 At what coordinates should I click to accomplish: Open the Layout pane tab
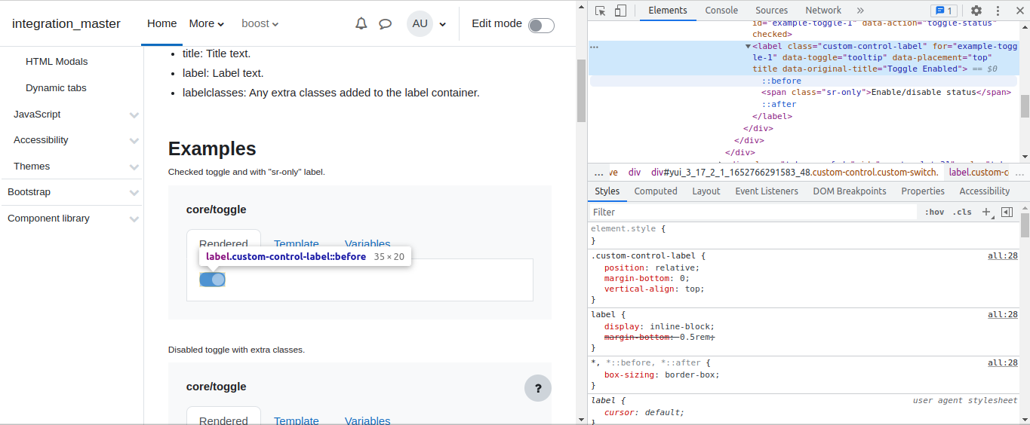click(706, 191)
